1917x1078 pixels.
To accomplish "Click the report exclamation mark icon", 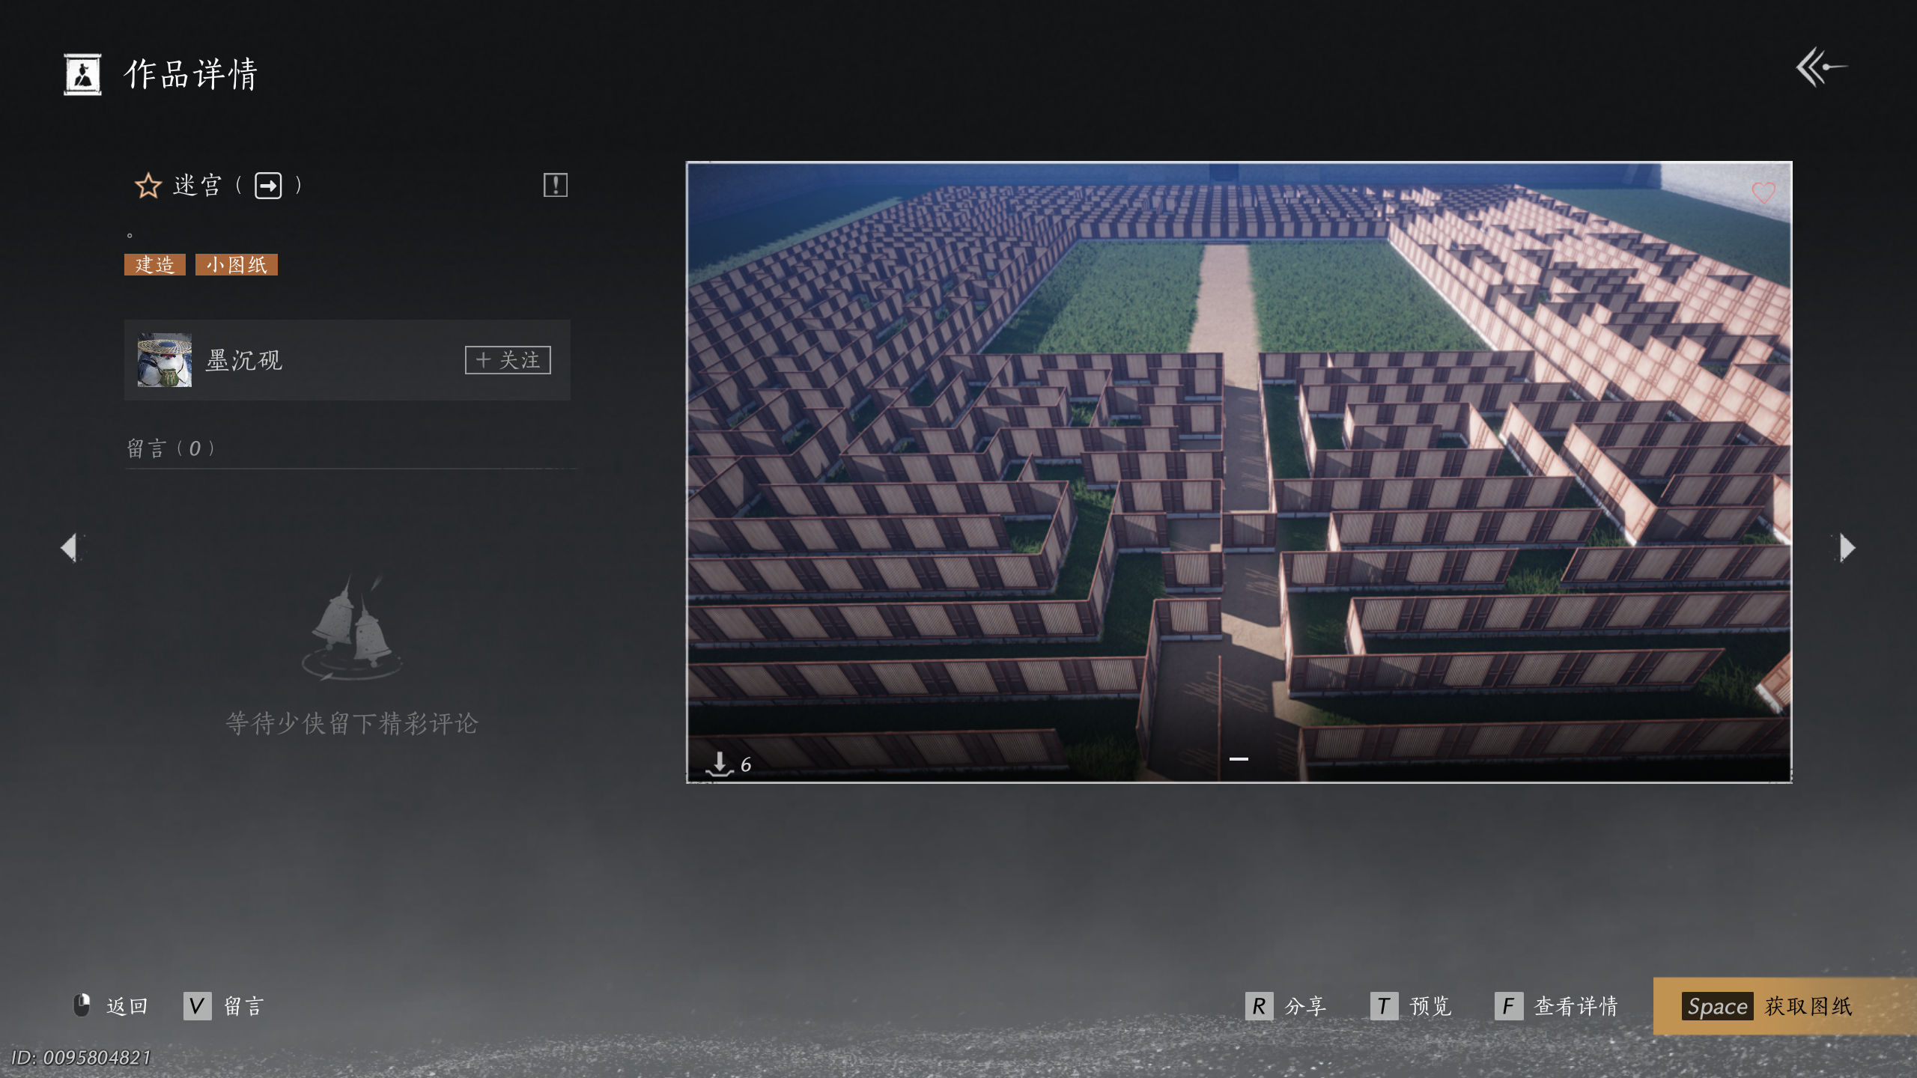I will tap(555, 185).
